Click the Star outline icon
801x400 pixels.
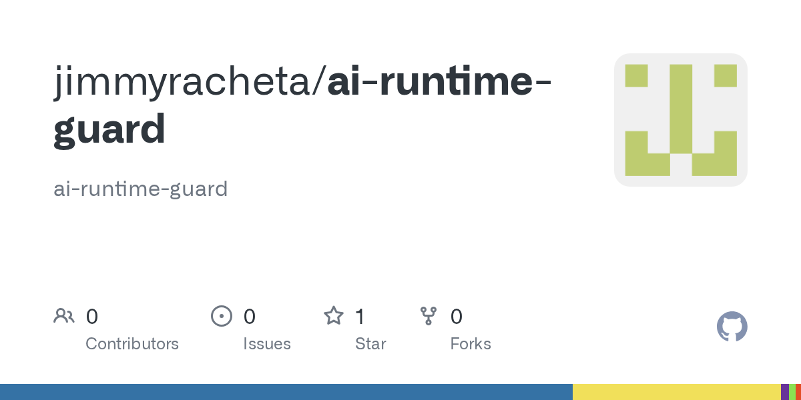333,315
